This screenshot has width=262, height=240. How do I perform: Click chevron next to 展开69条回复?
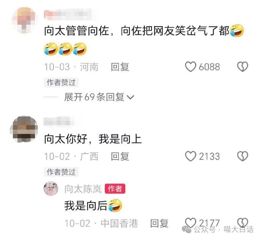point(131,97)
